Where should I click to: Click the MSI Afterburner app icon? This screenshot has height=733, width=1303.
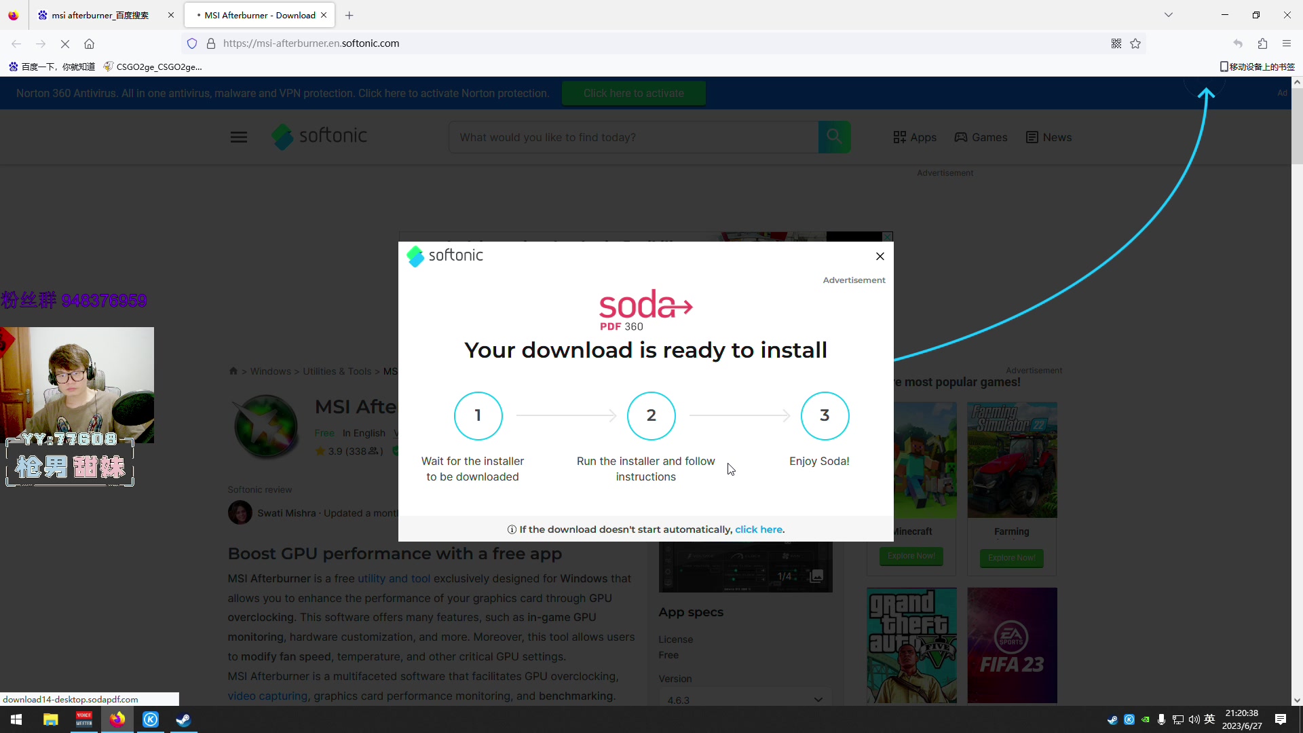pos(267,426)
